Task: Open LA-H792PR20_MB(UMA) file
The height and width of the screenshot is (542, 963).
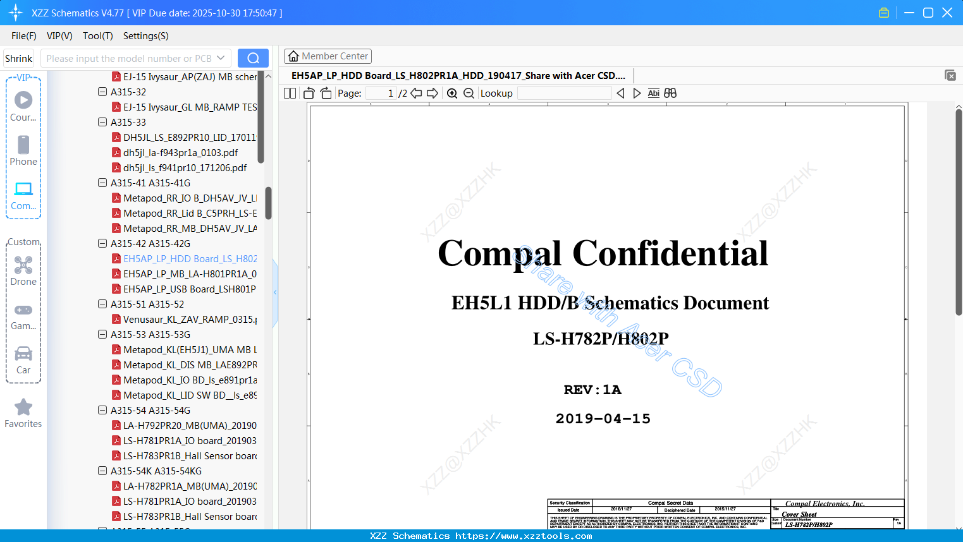Action: pos(190,425)
